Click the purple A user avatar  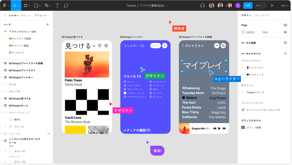(238, 5)
